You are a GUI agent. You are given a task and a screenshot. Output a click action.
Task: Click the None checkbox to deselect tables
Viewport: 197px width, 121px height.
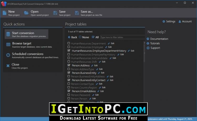click(x=80, y=37)
